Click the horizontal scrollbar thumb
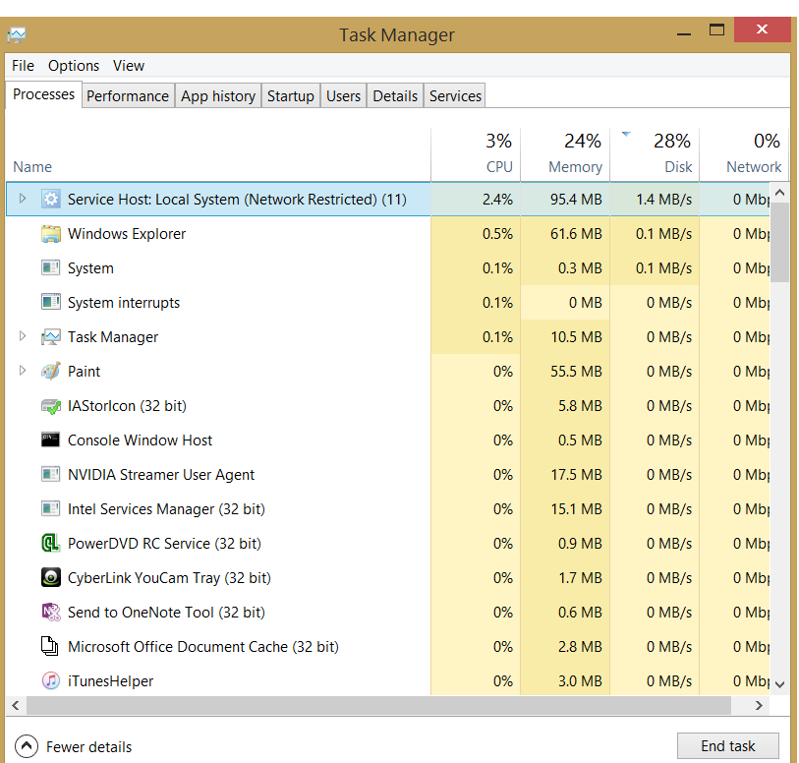This screenshot has height=763, width=799. 378,705
